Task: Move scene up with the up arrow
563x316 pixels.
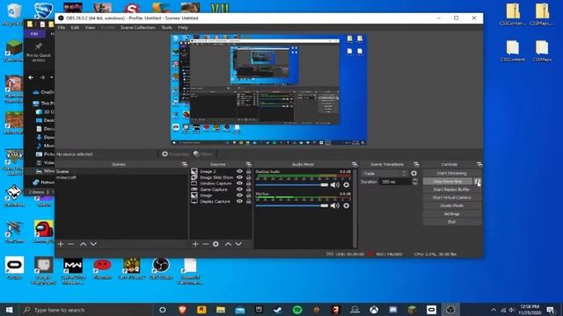Action: 83,244
